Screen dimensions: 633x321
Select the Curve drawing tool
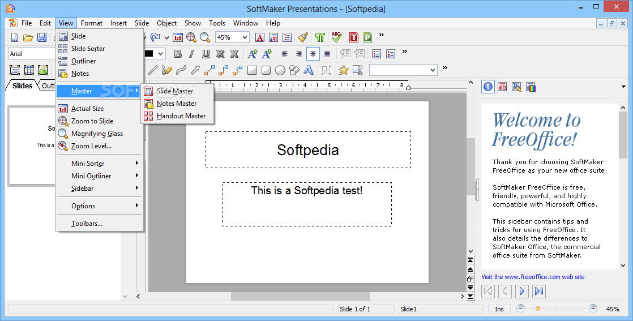click(x=181, y=70)
